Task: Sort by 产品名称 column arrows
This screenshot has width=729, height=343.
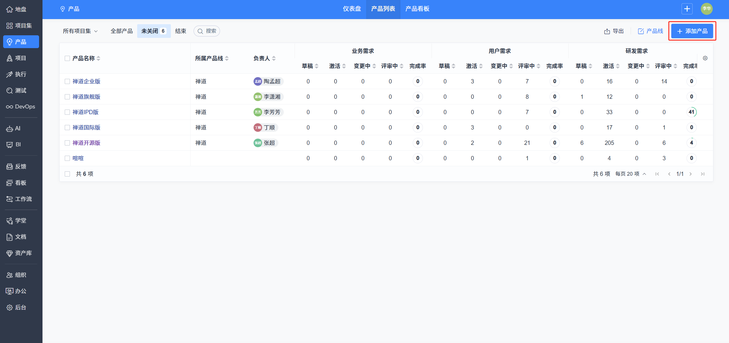Action: click(98, 58)
